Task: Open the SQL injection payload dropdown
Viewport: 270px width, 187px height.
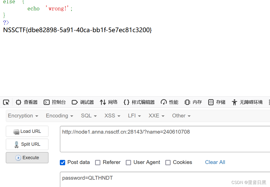Action: pos(88,116)
